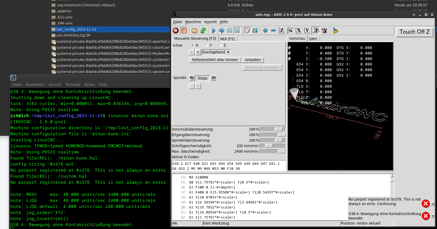This screenshot has width=437, height=229.
Task: Toggle the red Emergency Stop icon
Action: coord(176,31)
